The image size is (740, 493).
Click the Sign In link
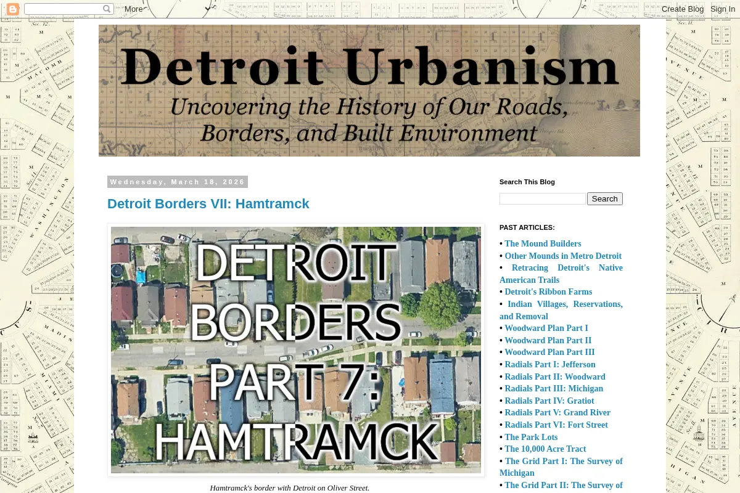coord(723,9)
